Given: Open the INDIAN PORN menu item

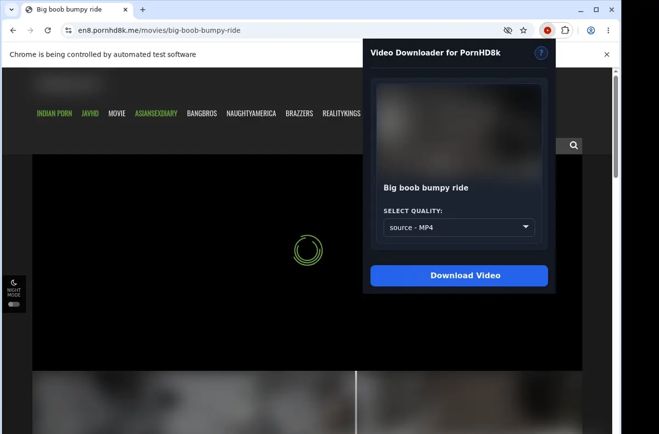Looking at the screenshot, I should point(54,114).
